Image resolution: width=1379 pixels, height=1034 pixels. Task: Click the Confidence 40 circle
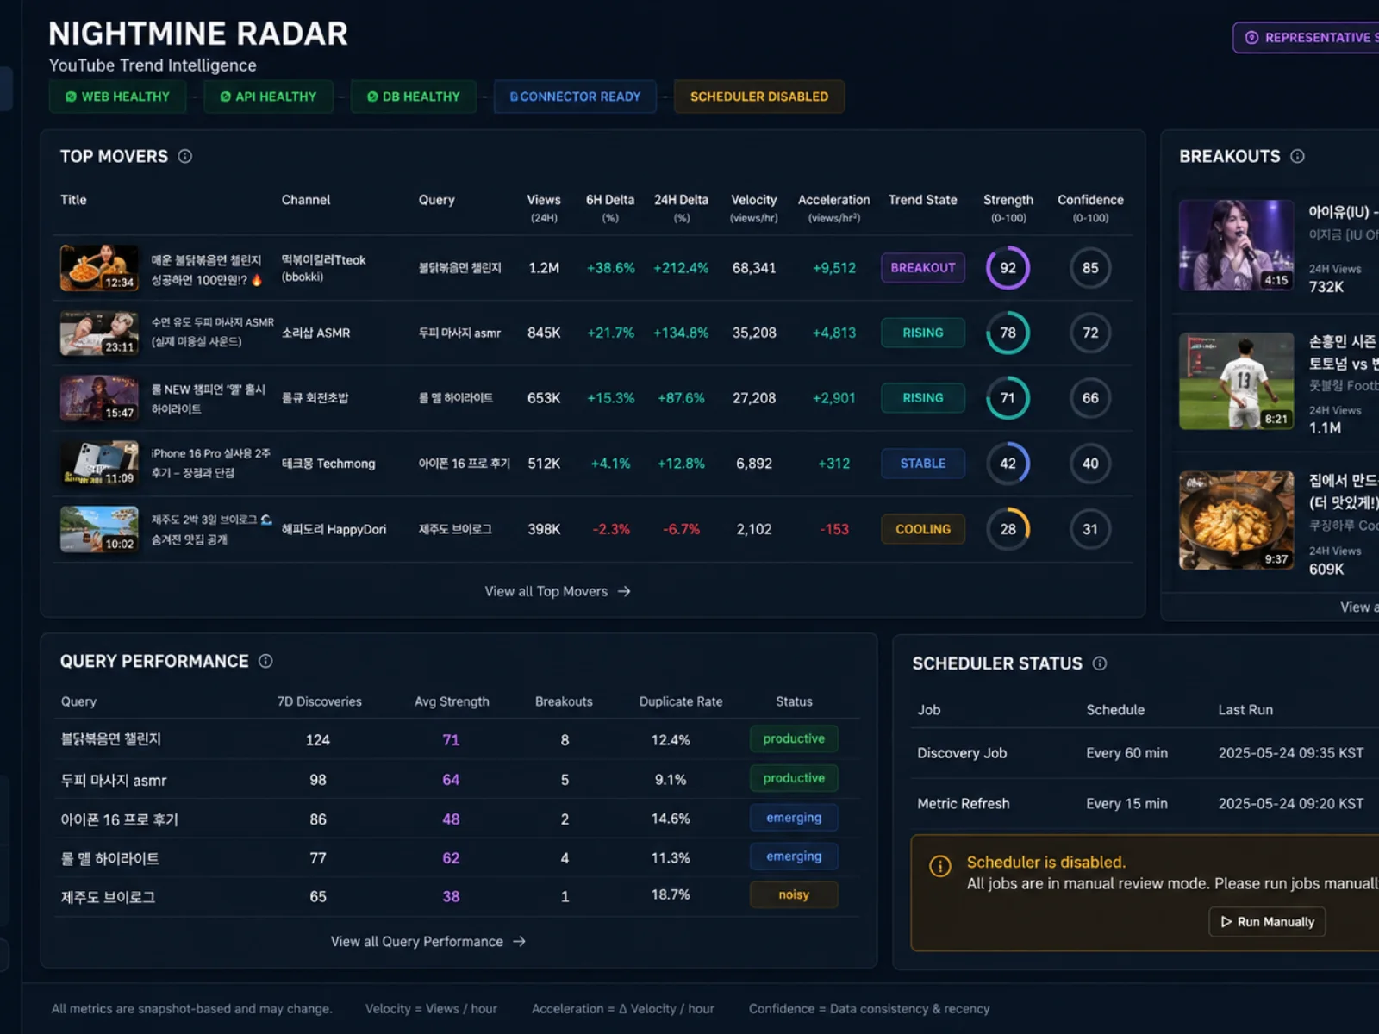coord(1090,464)
